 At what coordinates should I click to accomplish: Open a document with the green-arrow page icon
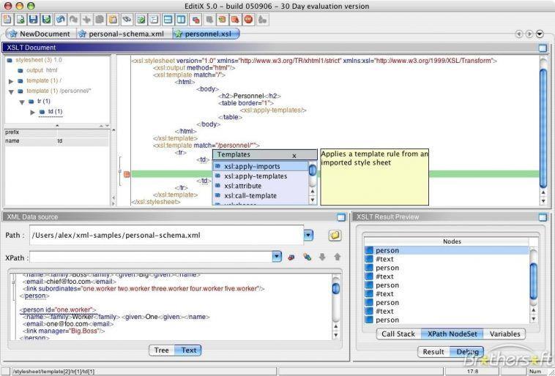click(x=21, y=19)
